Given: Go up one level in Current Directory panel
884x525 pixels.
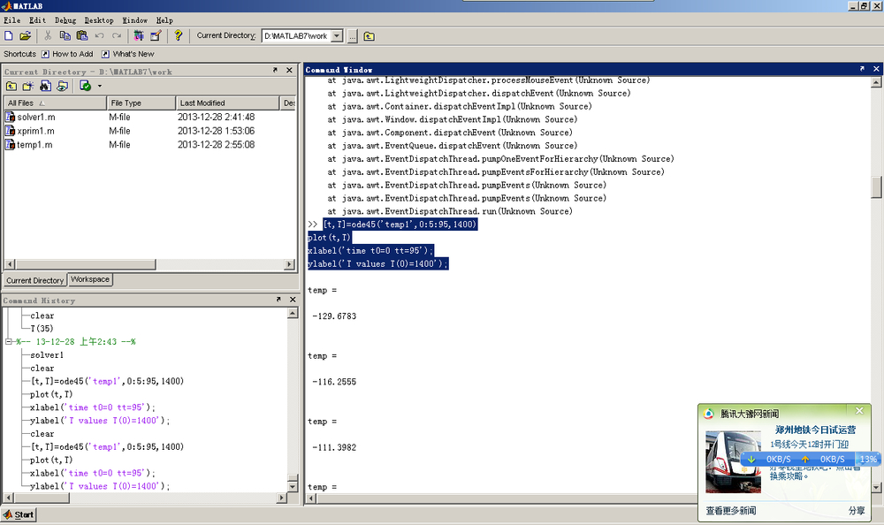Looking at the screenshot, I should (11, 86).
